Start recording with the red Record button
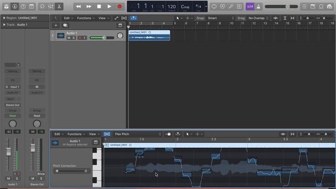The height and width of the screenshot is (189, 336). [x=120, y=6]
